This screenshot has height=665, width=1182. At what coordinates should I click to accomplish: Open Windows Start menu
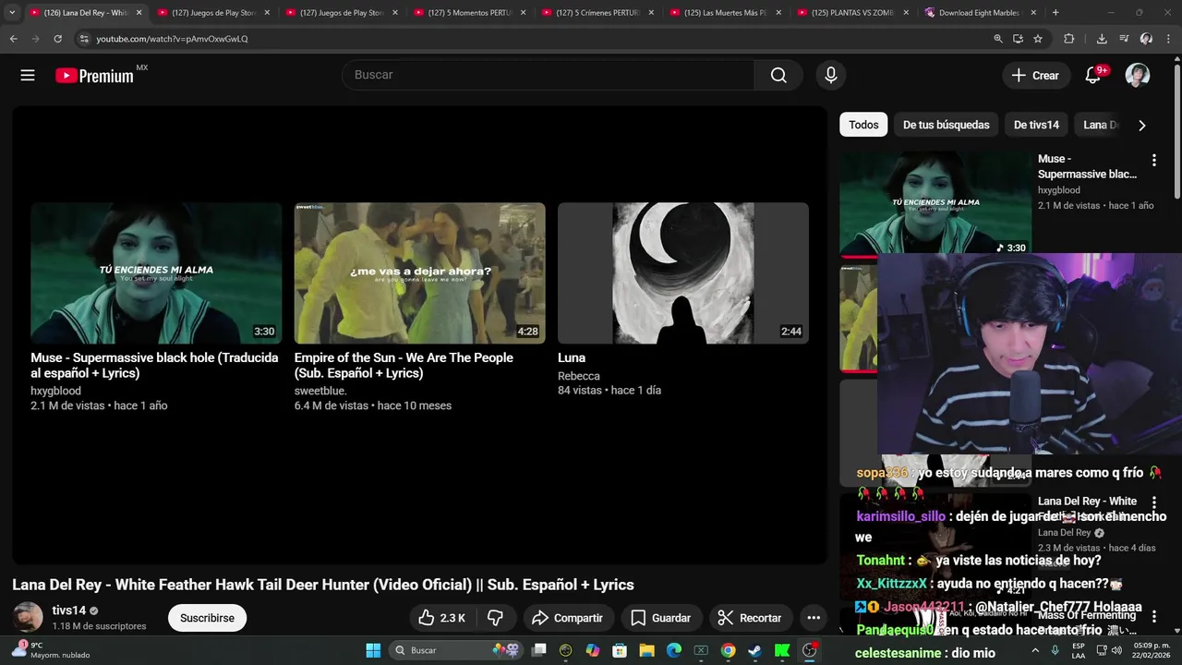tap(373, 650)
